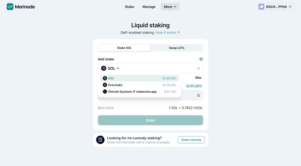Image resolution: width=301 pixels, height=166 pixels.
Task: Click the wallet avatar icon
Action: [x=261, y=7]
